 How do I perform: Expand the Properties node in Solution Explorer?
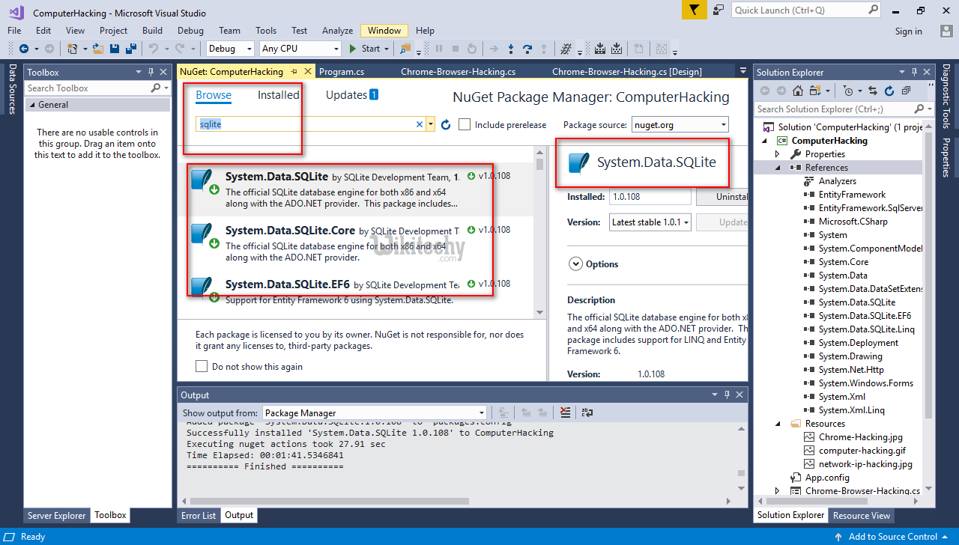[x=778, y=154]
